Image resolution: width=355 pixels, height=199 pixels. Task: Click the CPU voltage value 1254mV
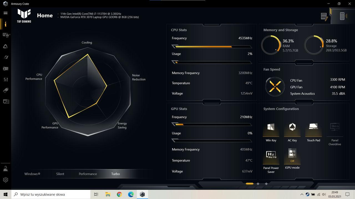coord(247,93)
